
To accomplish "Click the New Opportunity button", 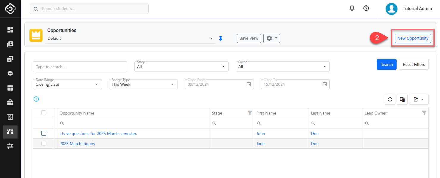I will coord(413,38).
